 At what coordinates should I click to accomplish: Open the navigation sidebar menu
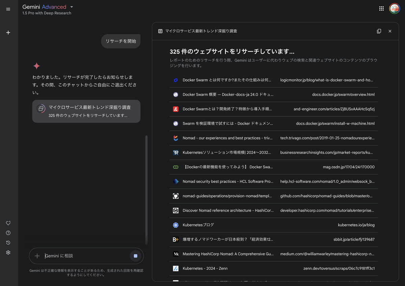(x=8, y=9)
